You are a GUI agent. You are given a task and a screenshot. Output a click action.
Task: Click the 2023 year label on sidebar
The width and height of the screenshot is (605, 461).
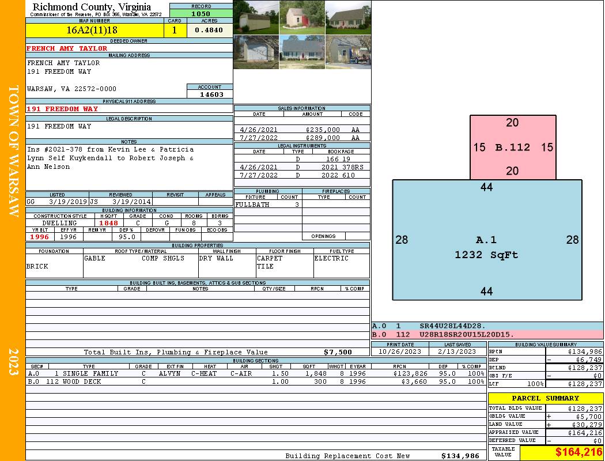(x=13, y=361)
